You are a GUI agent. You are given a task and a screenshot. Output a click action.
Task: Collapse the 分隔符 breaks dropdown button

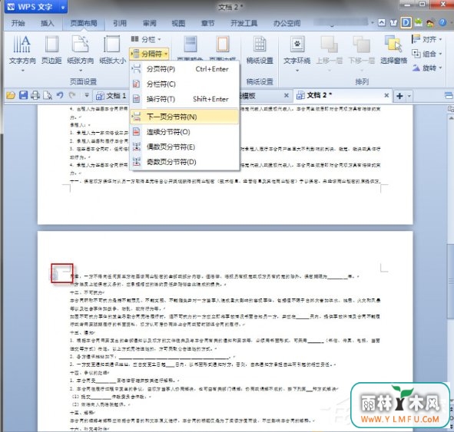149,54
